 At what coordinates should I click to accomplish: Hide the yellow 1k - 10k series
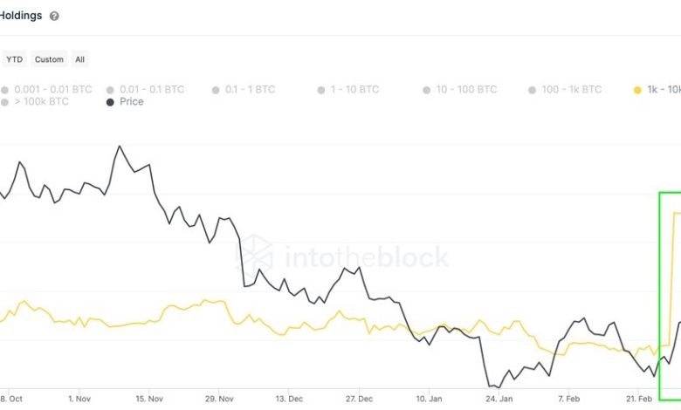click(x=637, y=89)
